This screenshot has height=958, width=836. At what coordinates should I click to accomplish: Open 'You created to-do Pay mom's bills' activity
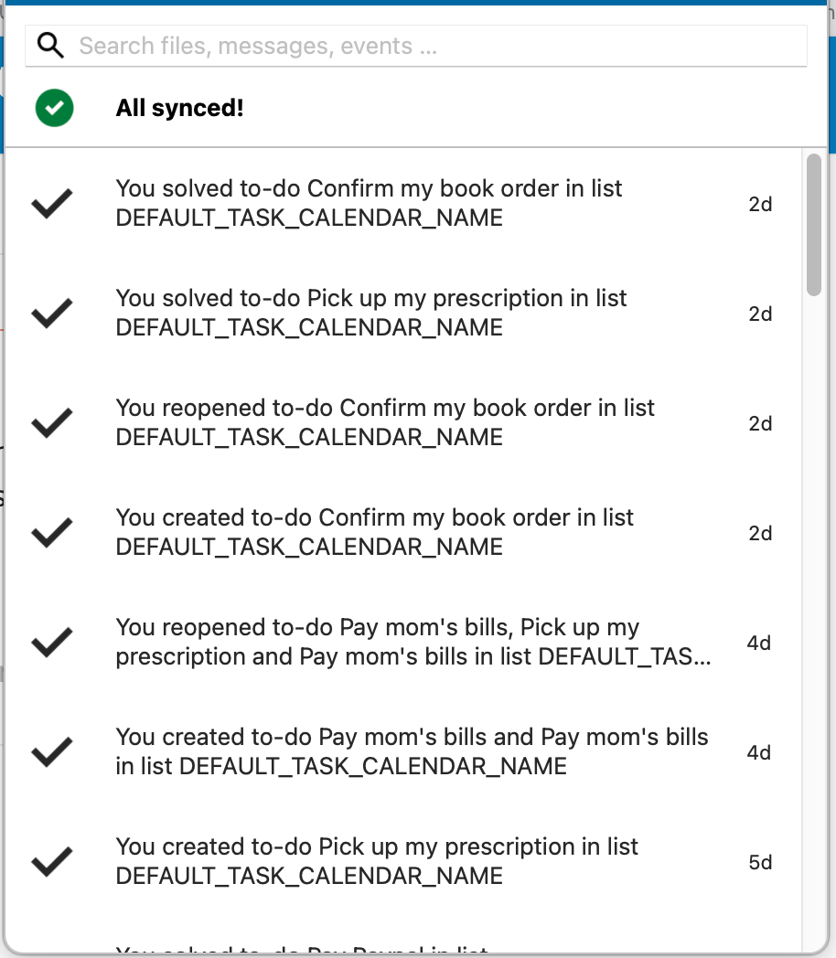(x=412, y=751)
